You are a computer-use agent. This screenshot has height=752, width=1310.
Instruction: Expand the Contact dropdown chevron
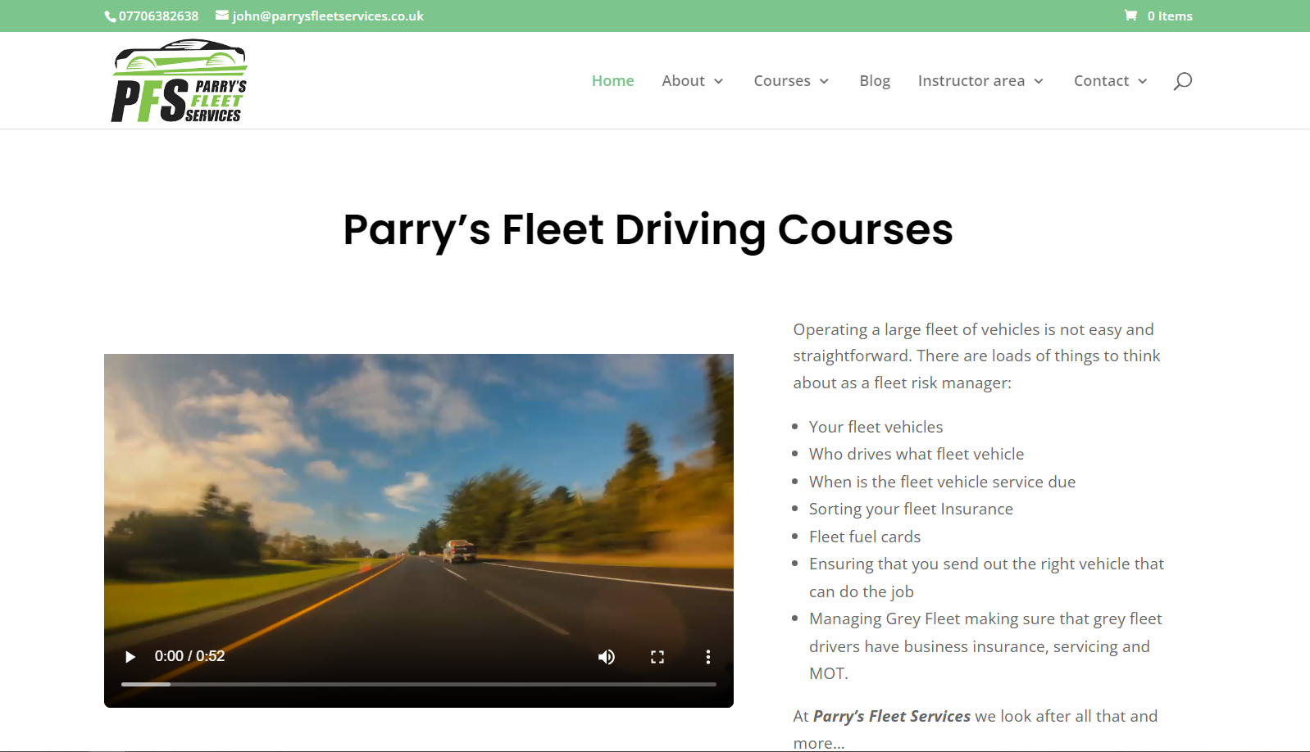[1143, 81]
